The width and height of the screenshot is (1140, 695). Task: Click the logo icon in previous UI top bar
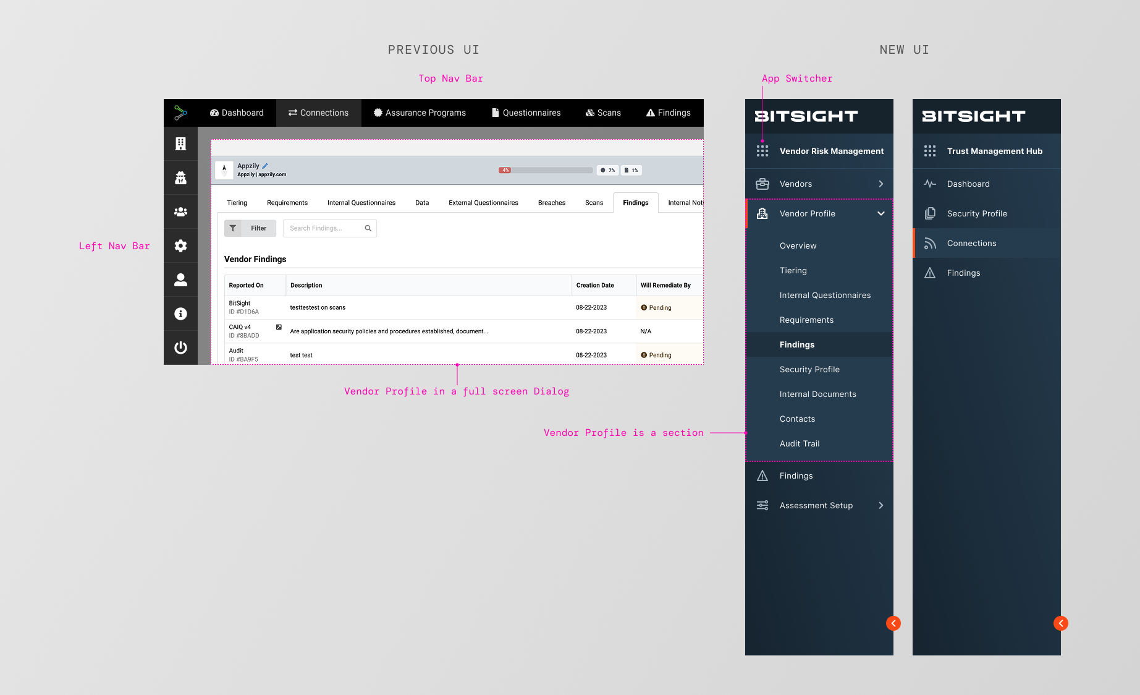[x=180, y=113]
